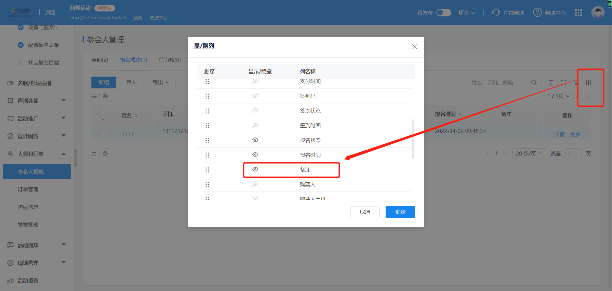The height and width of the screenshot is (291, 612).
Task: Open the 20 条/页 page size dropdown
Action: (528, 153)
